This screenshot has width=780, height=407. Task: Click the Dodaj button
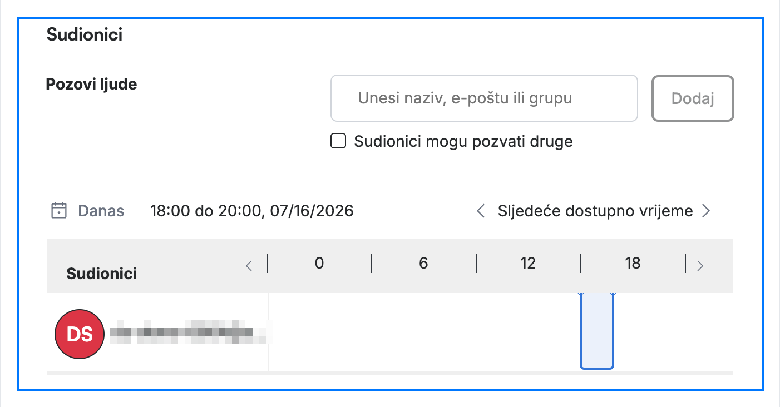[693, 98]
